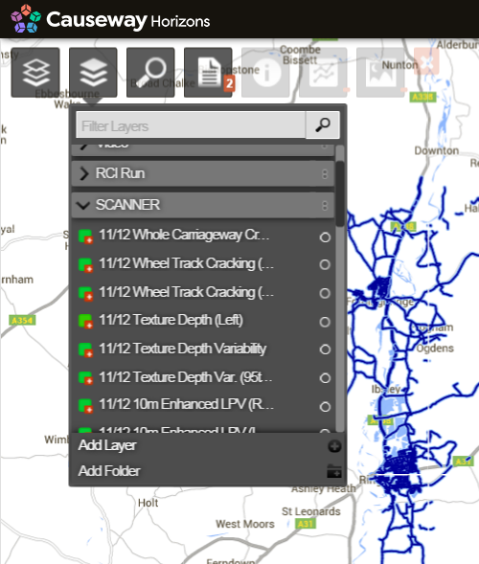
Task: Enable 11/12 Texture Depth Variability layer circle
Action: coord(325,350)
